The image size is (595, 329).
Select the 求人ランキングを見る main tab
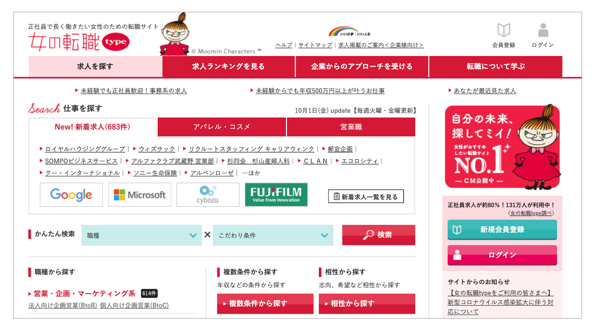(x=229, y=67)
